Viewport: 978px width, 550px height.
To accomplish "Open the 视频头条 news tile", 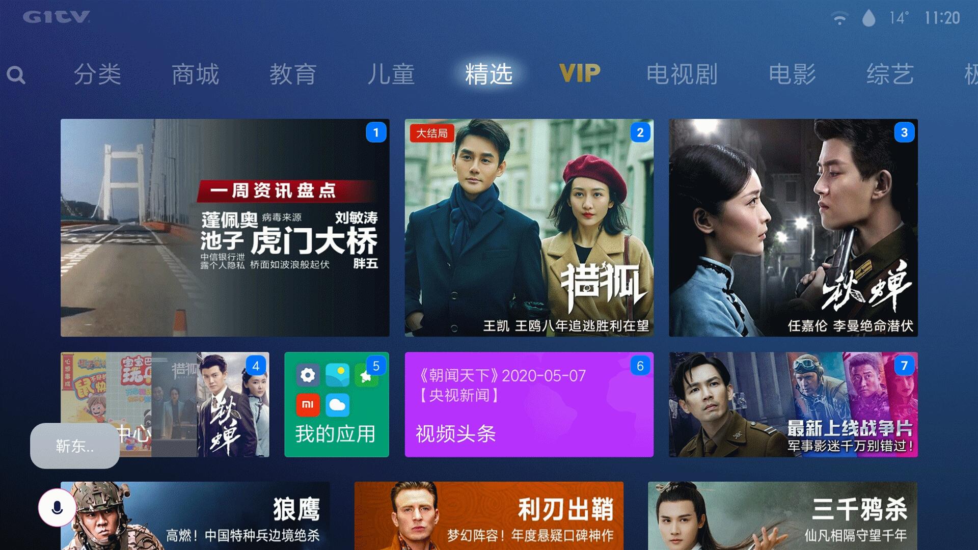I will (x=529, y=404).
